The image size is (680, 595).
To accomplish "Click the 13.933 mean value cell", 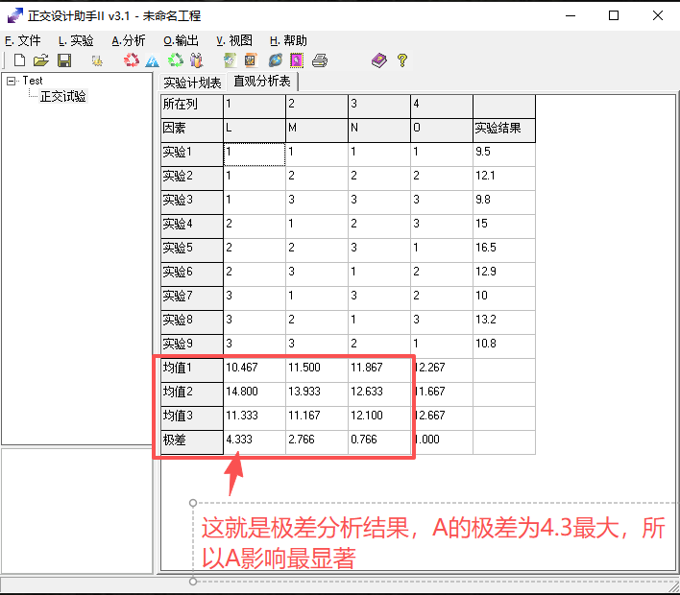I will pos(317,393).
